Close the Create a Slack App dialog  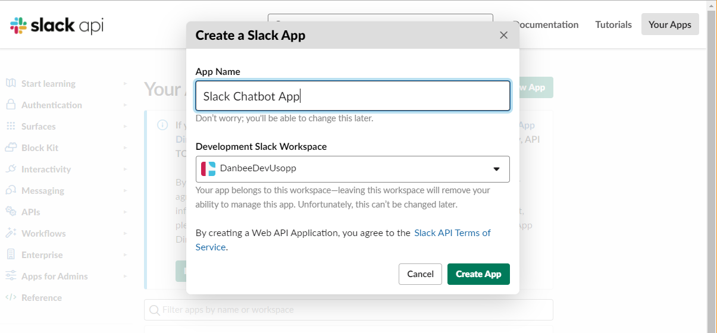[503, 35]
